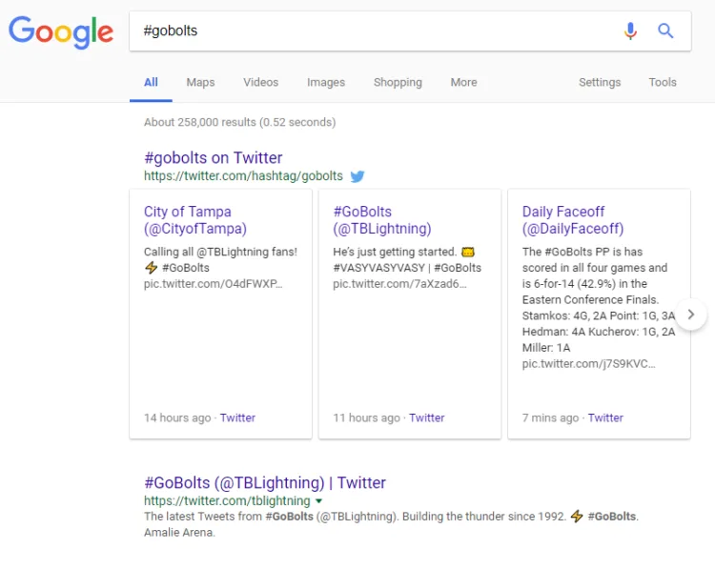Image resolution: width=715 pixels, height=570 pixels.
Task: Click pic.twitter.com/O4dFWXP text in Tampa card
Action: click(213, 284)
